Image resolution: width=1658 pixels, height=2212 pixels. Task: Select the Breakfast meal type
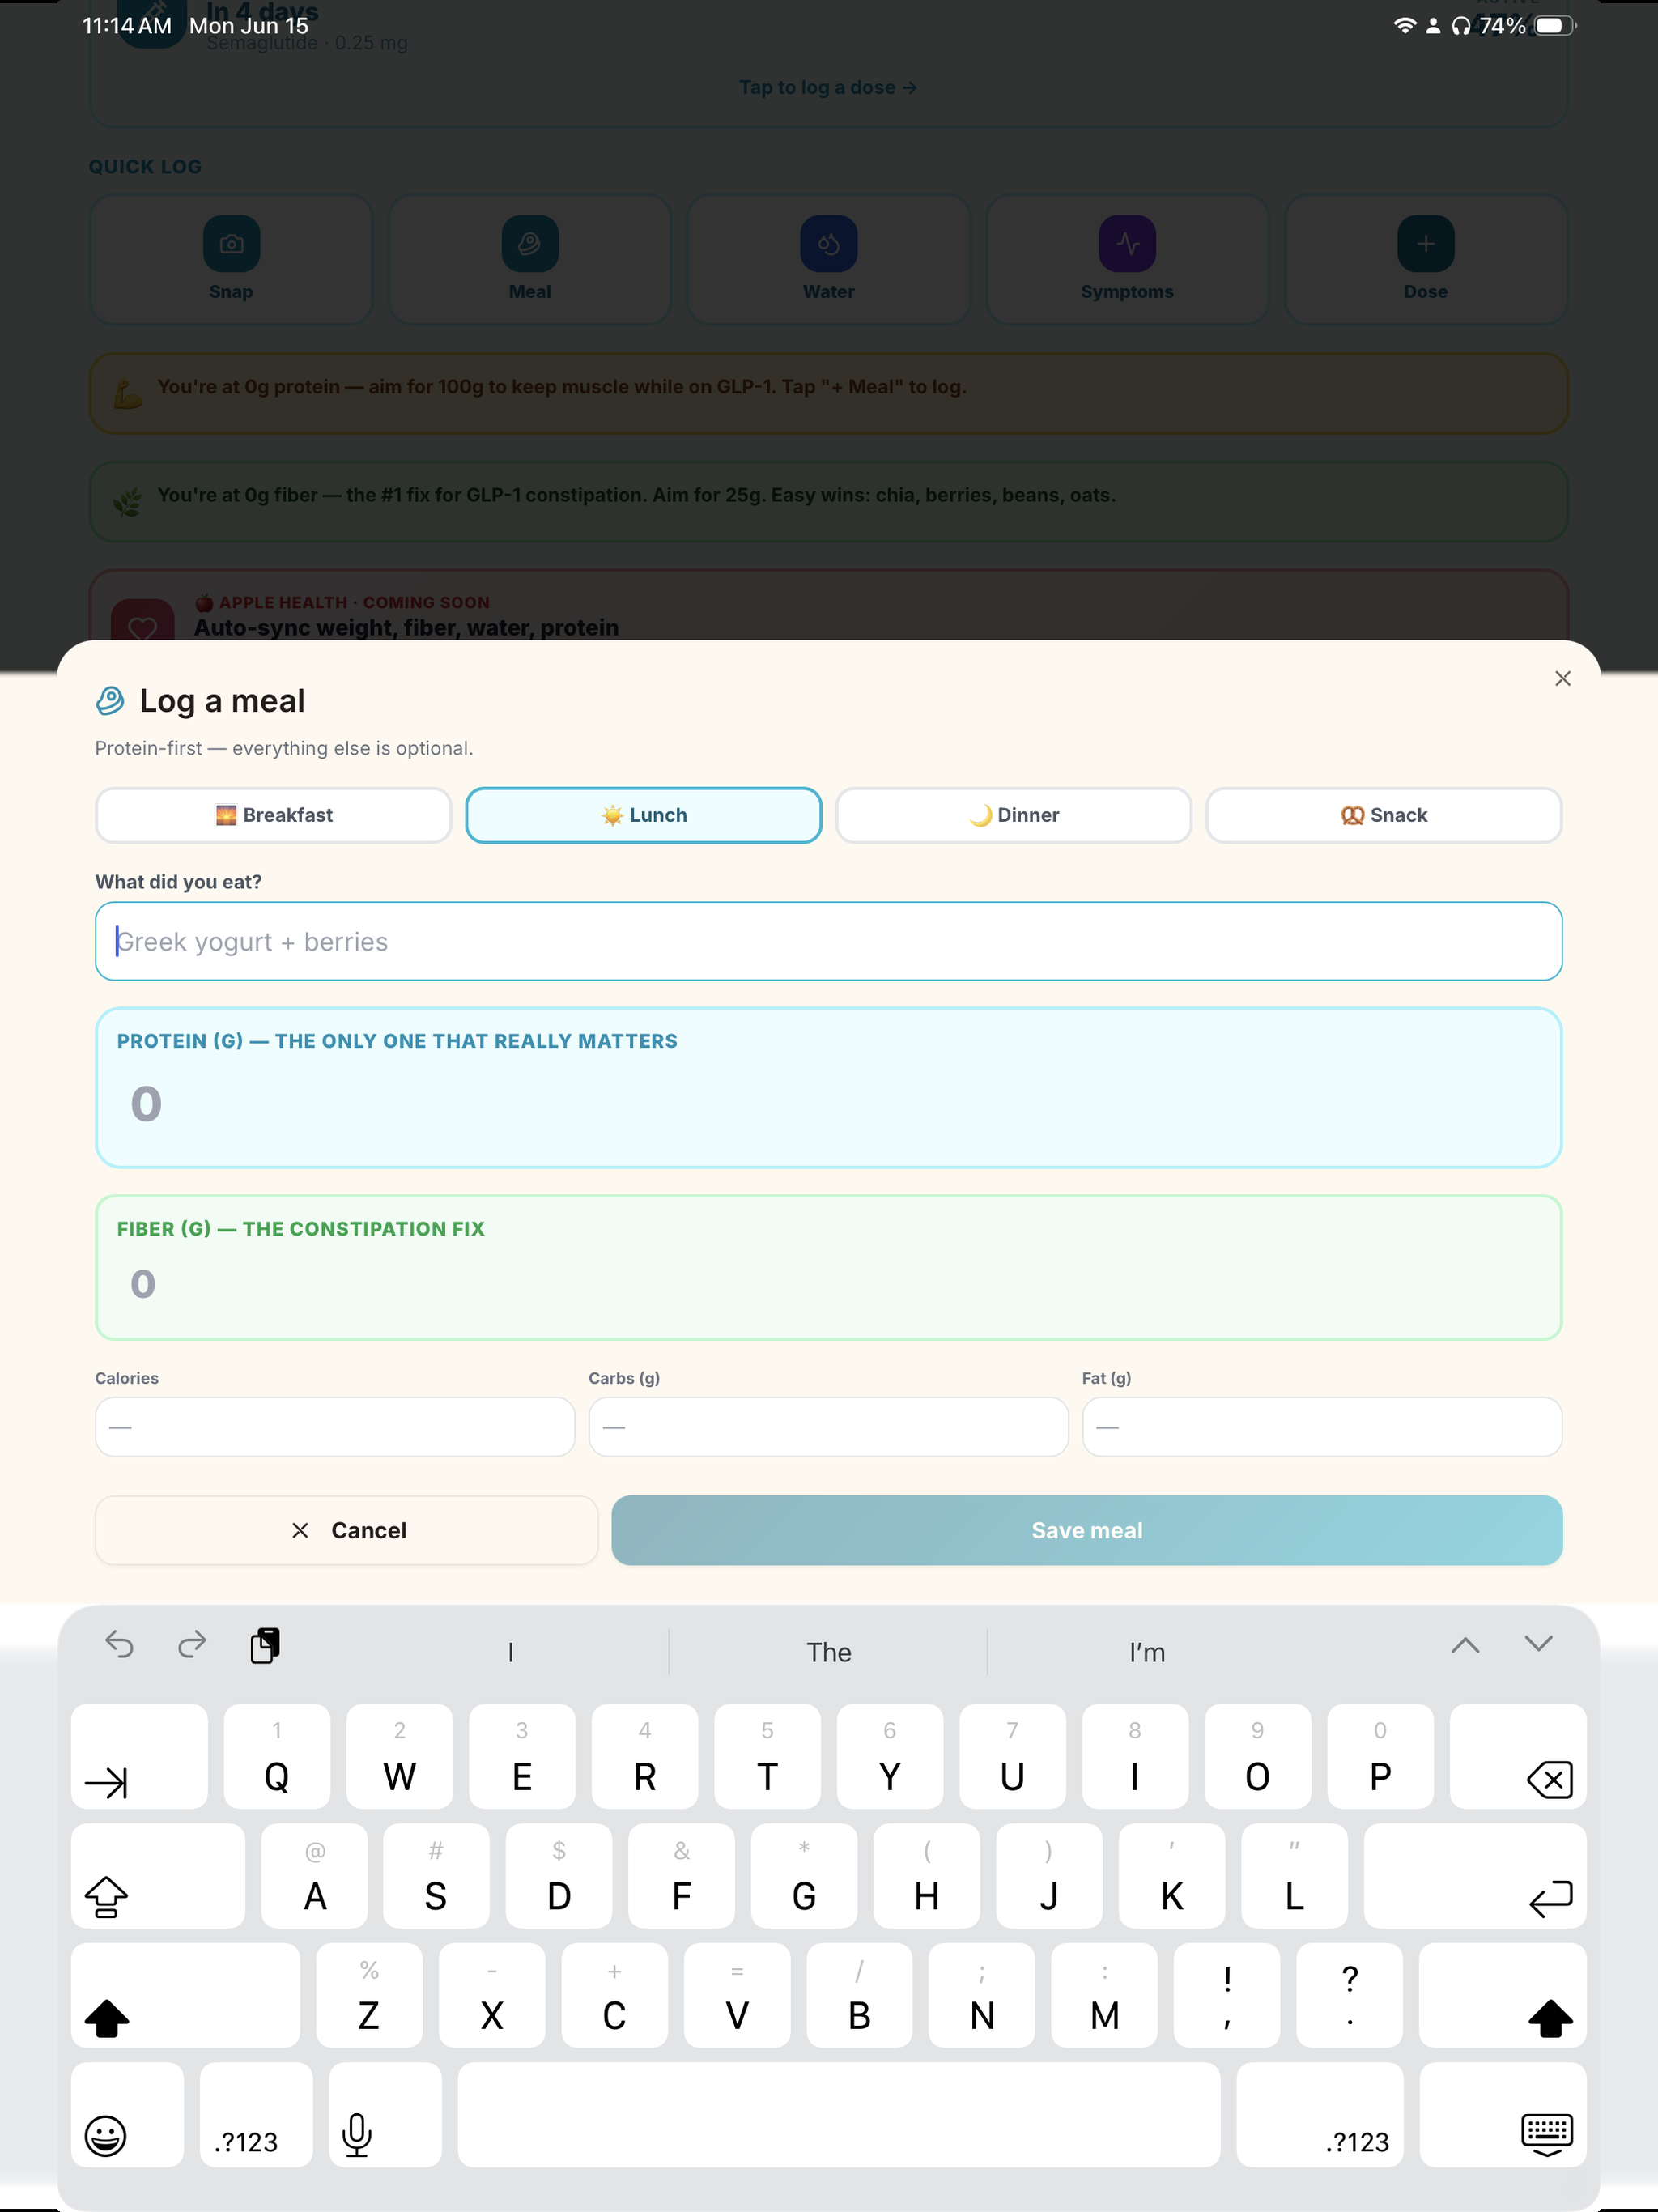coord(273,815)
